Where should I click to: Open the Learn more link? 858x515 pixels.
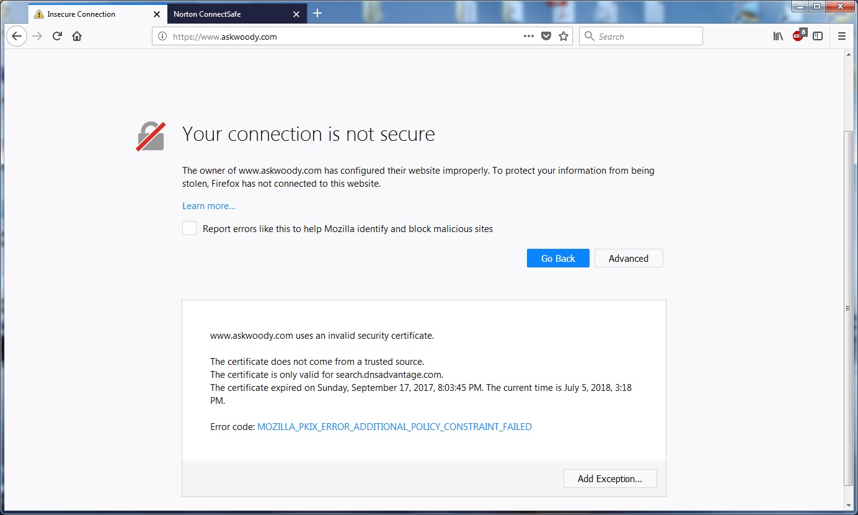(209, 206)
